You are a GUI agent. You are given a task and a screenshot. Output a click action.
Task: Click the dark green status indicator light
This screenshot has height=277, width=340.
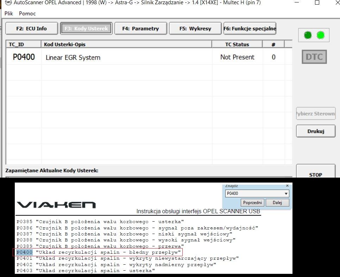pyautogui.click(x=308, y=35)
